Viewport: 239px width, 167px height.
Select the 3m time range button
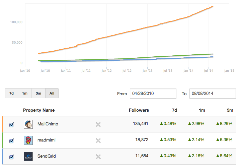tap(38, 93)
